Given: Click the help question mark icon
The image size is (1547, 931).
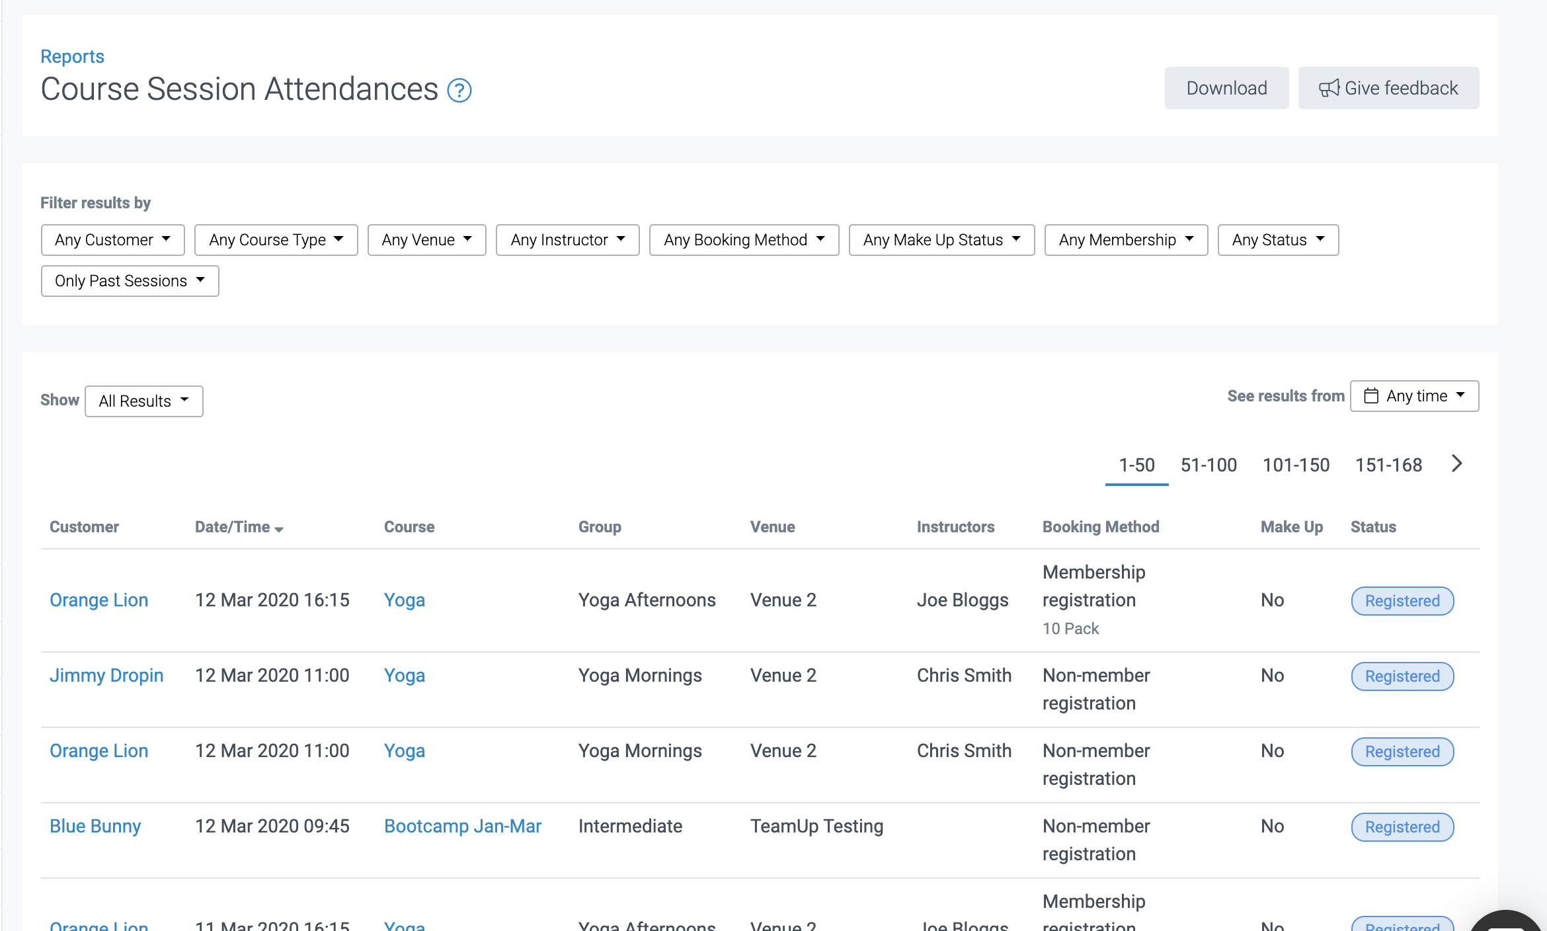Looking at the screenshot, I should (459, 90).
